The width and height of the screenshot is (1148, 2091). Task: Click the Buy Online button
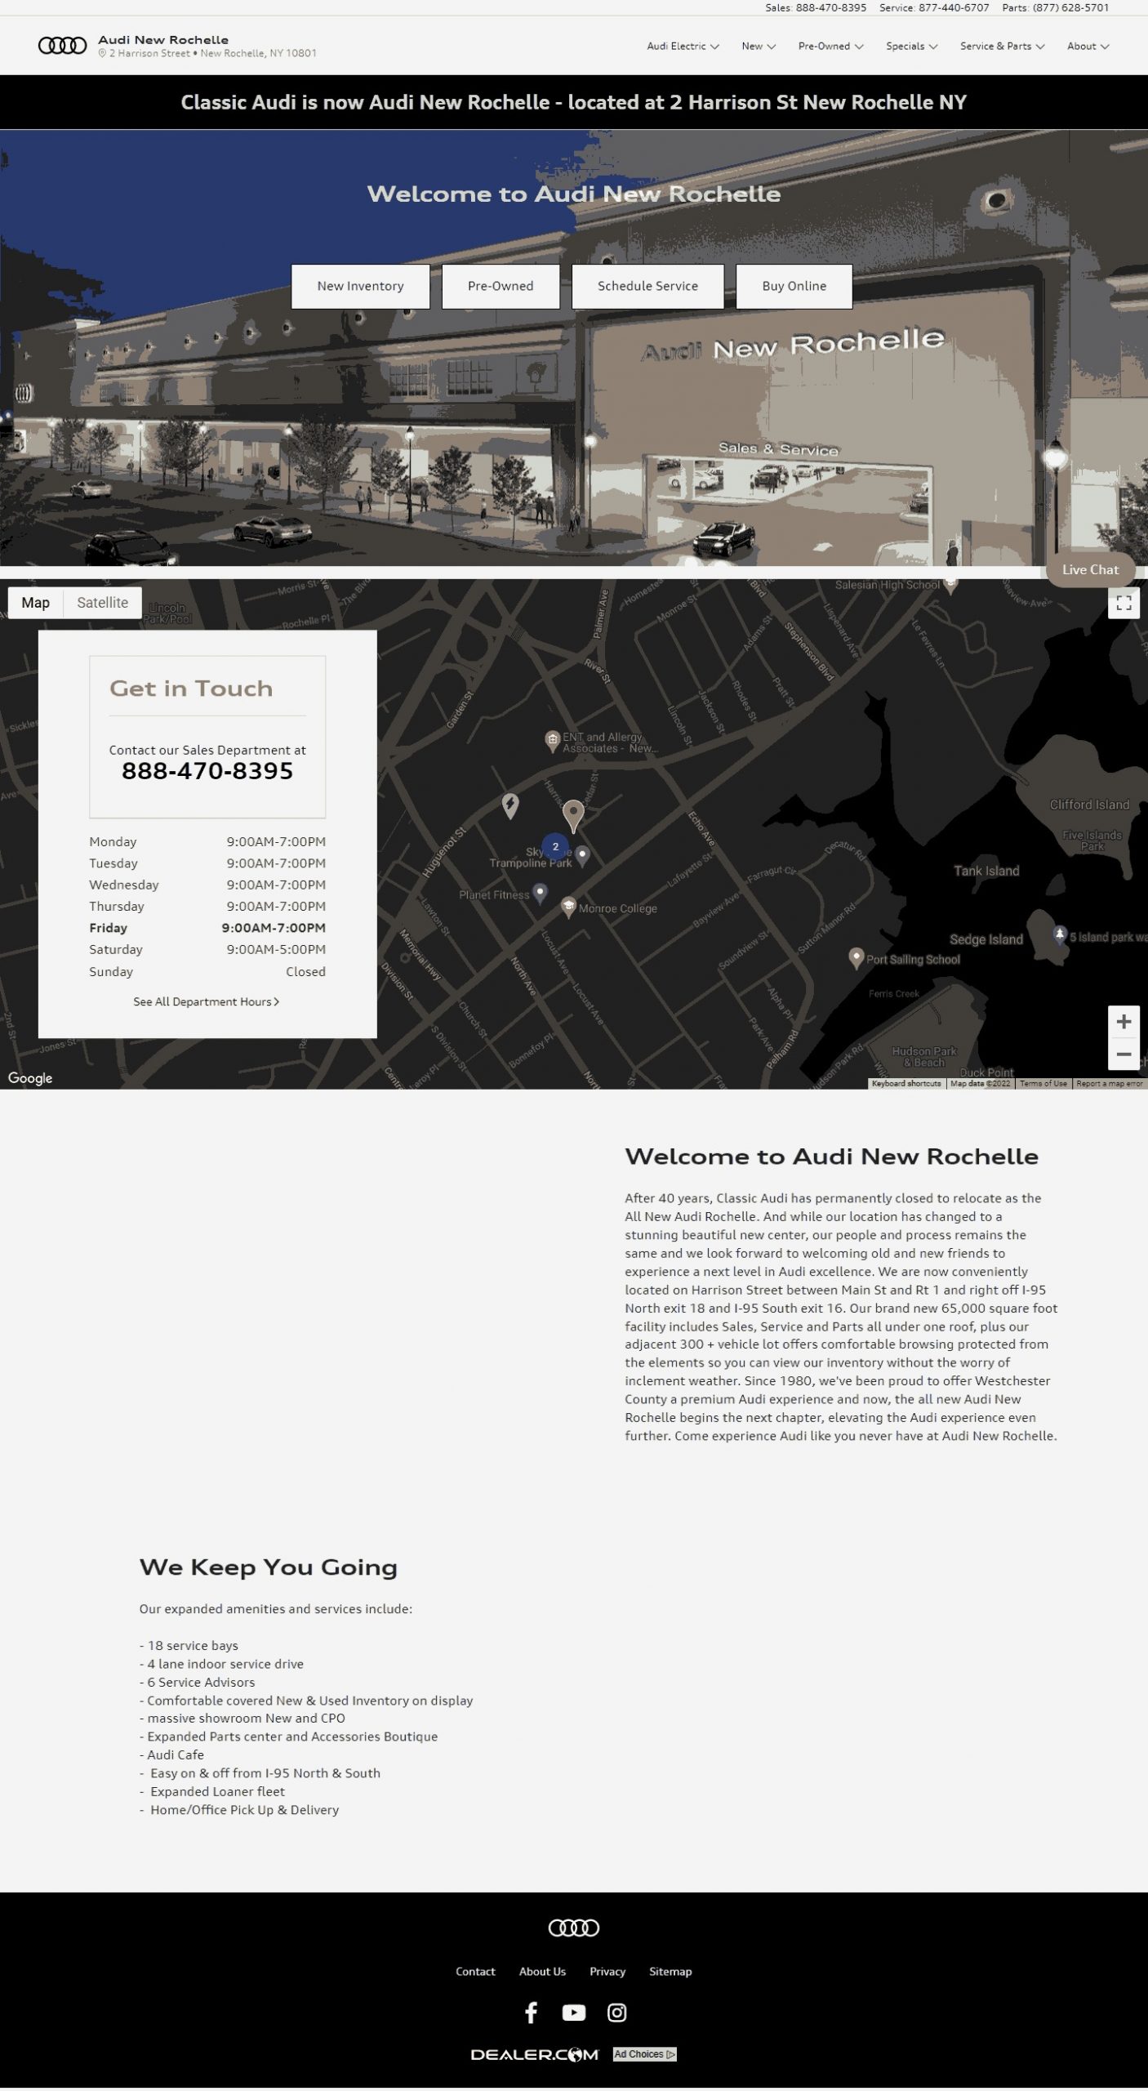click(794, 286)
